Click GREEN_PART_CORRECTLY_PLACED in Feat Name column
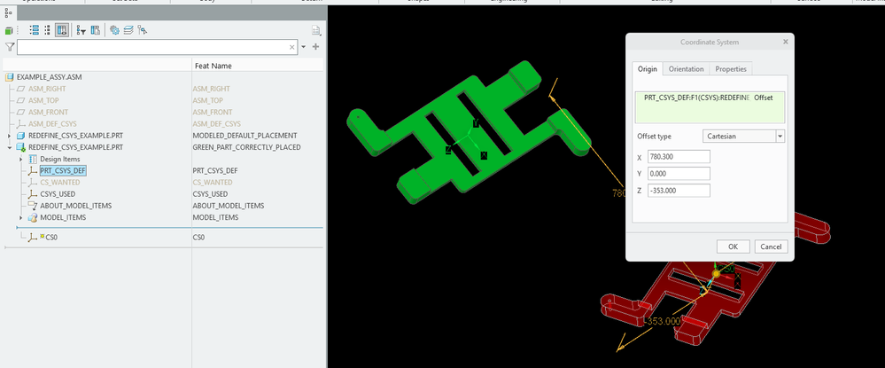The height and width of the screenshot is (368, 885). click(x=246, y=147)
